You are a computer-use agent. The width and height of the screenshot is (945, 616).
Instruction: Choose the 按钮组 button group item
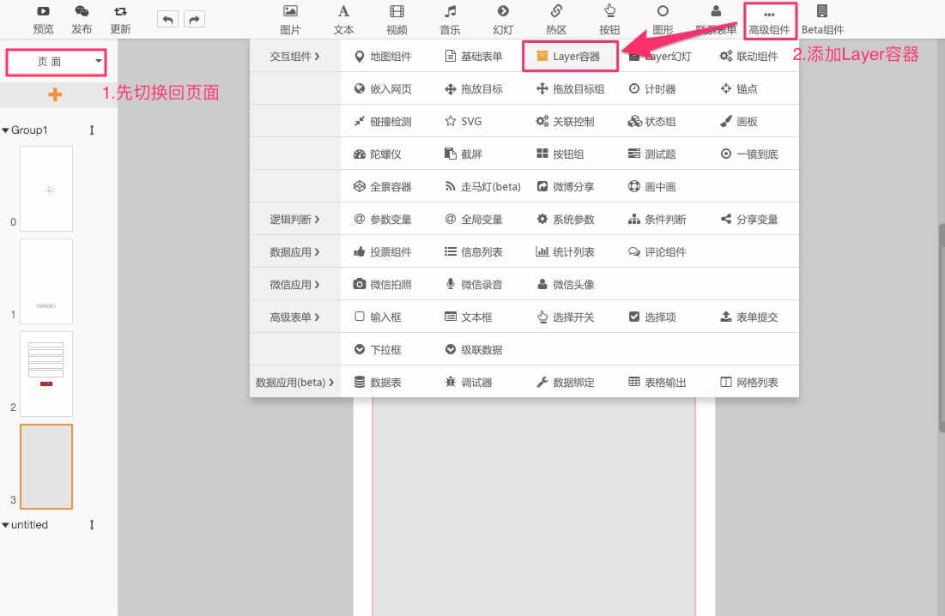pos(560,154)
